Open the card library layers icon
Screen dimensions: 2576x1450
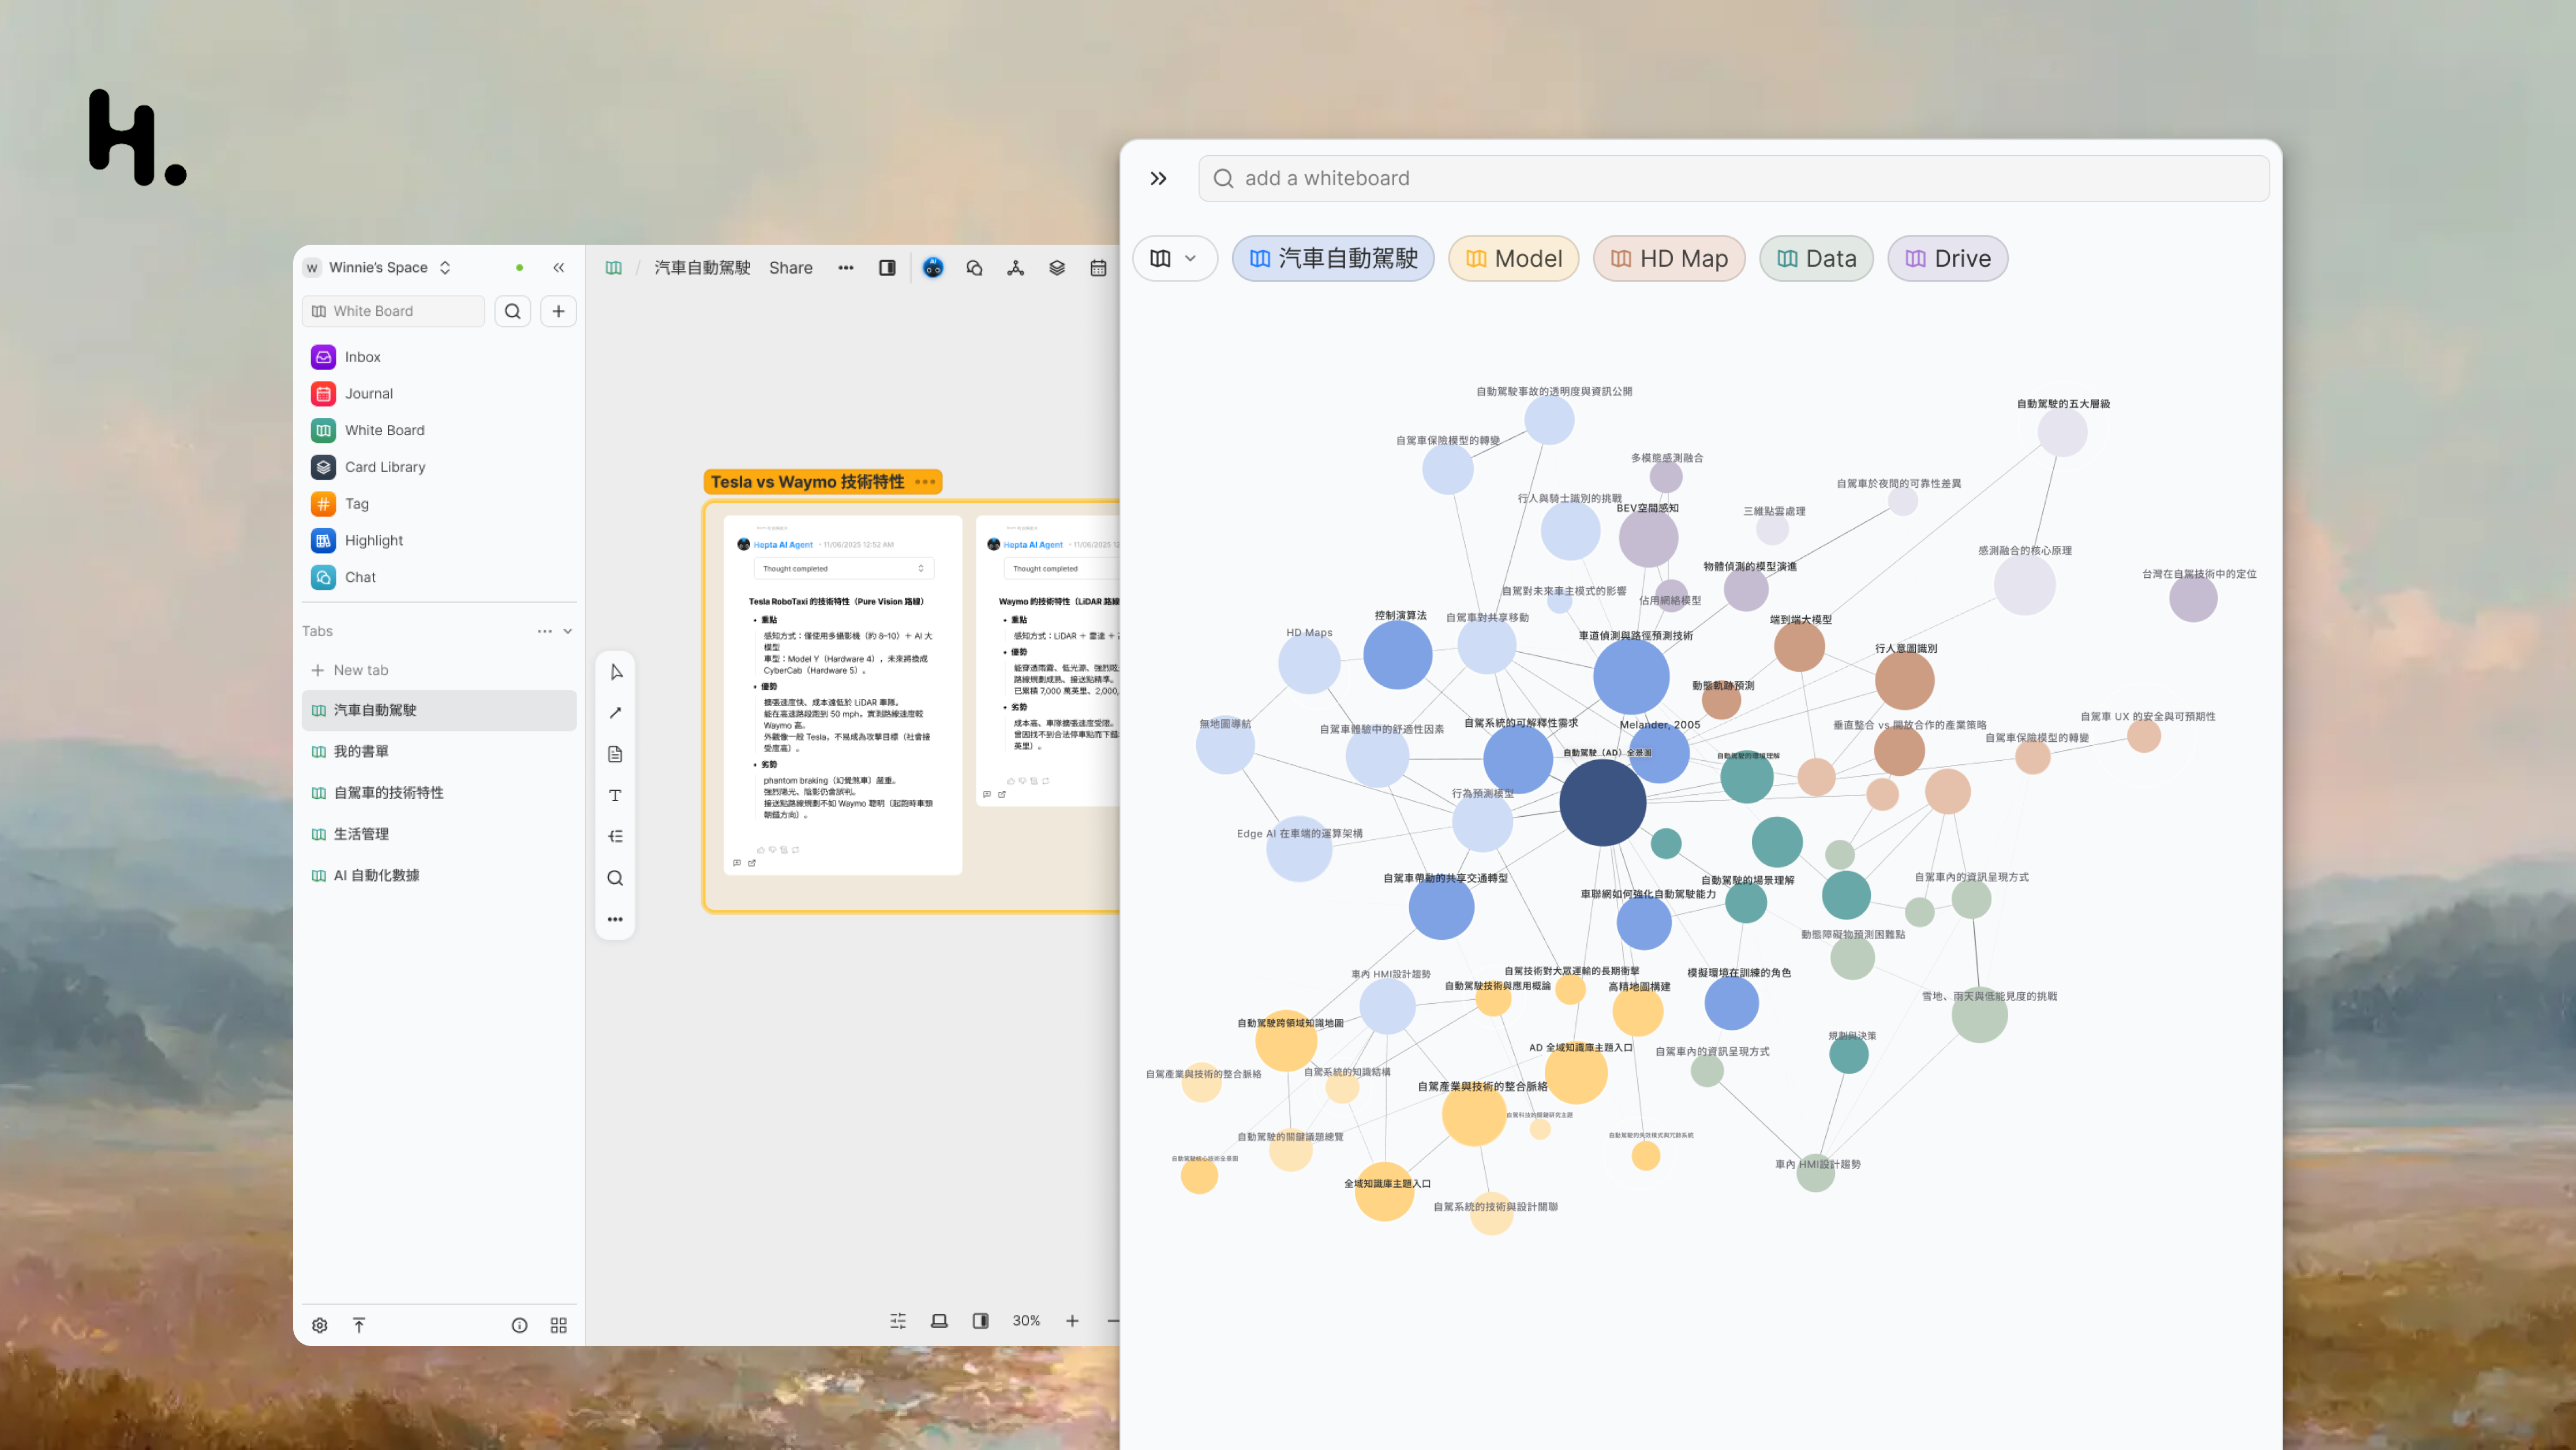(1056, 267)
